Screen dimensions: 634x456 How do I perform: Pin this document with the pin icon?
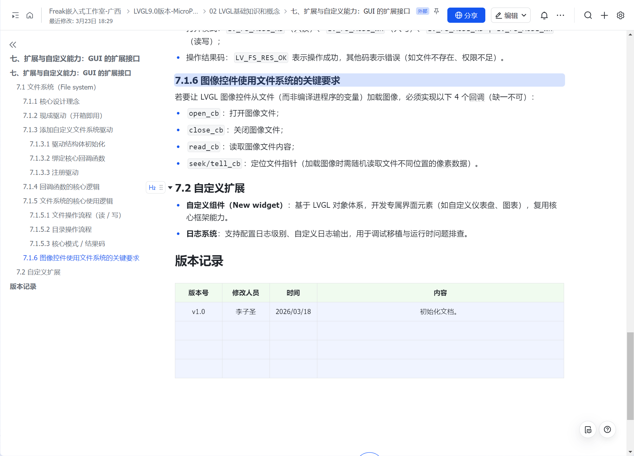[436, 11]
